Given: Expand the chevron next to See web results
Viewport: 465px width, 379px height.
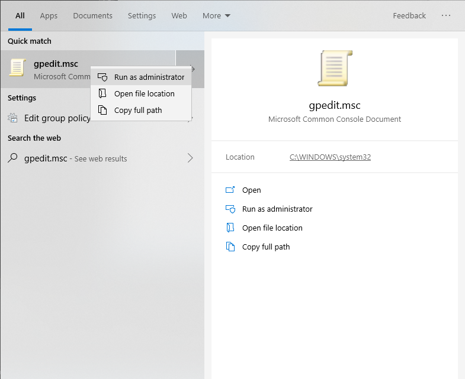Looking at the screenshot, I should (x=190, y=158).
